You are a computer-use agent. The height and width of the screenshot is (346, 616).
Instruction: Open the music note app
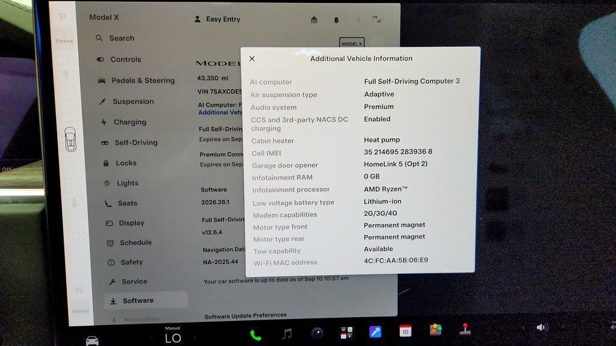(x=287, y=334)
